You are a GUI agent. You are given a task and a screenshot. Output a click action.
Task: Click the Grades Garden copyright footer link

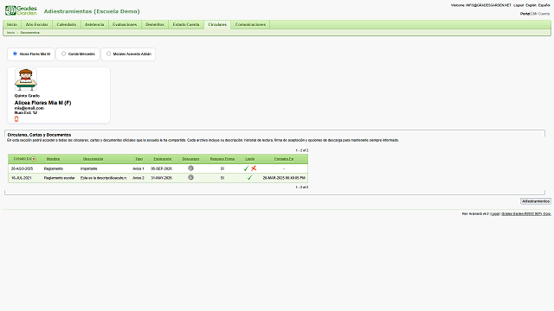pos(526,213)
